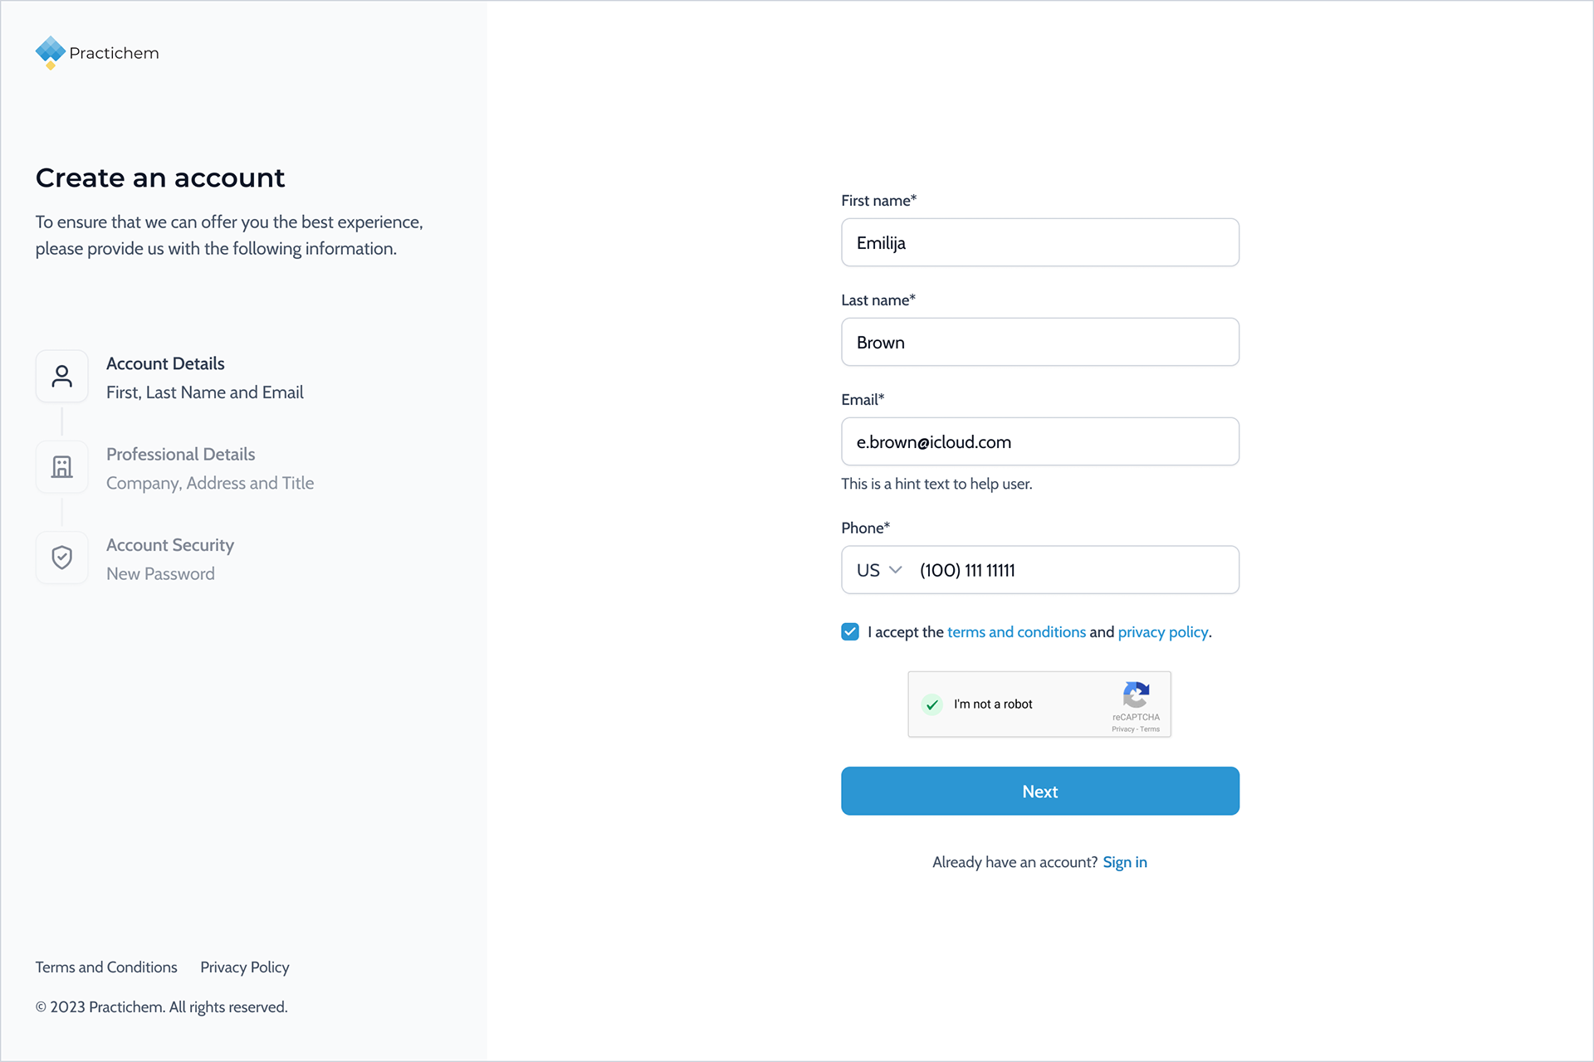
Task: Expand the phone country chevron arrow
Action: click(895, 570)
